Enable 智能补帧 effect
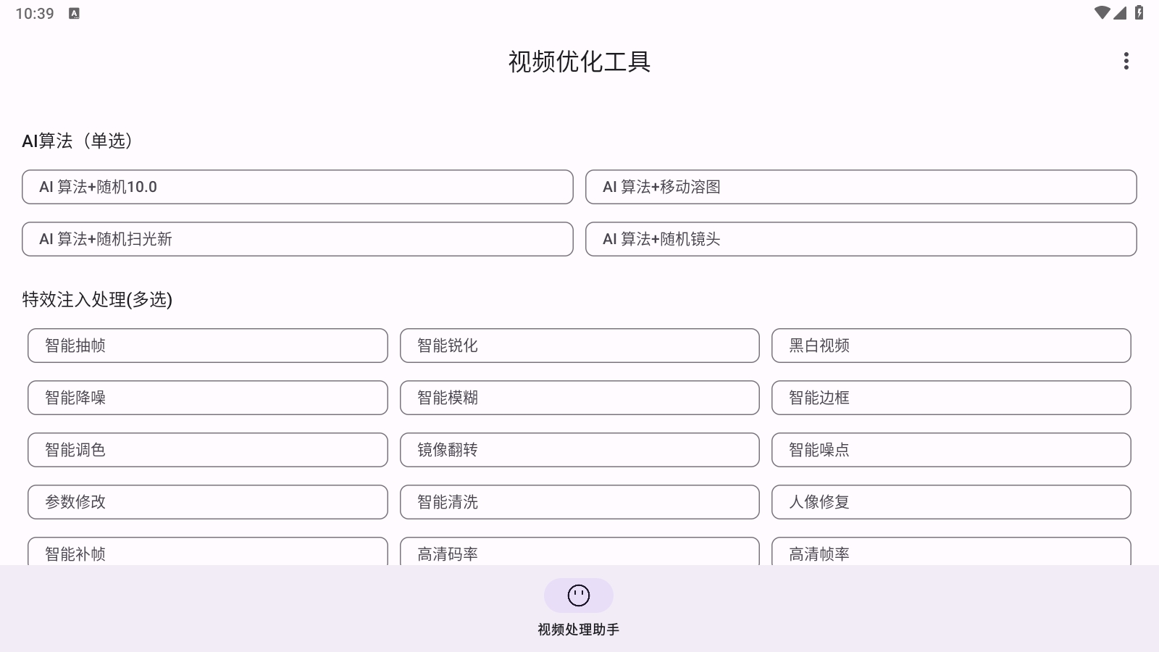Viewport: 1159px width, 652px height. [x=208, y=553]
